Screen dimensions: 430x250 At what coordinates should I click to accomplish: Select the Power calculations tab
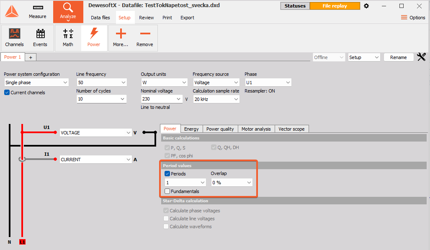coord(170,129)
